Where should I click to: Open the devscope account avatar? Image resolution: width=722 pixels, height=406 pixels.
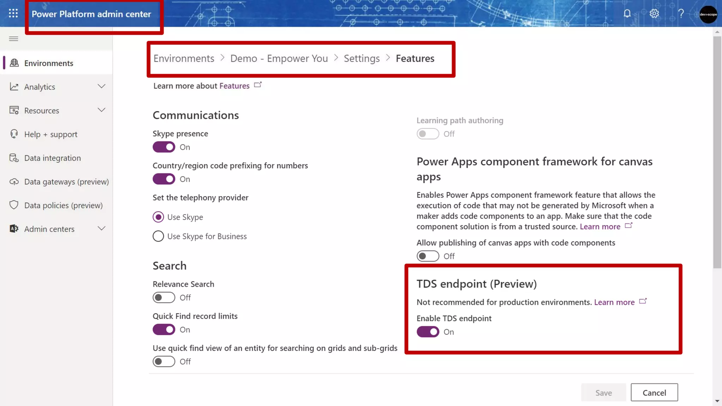point(708,14)
